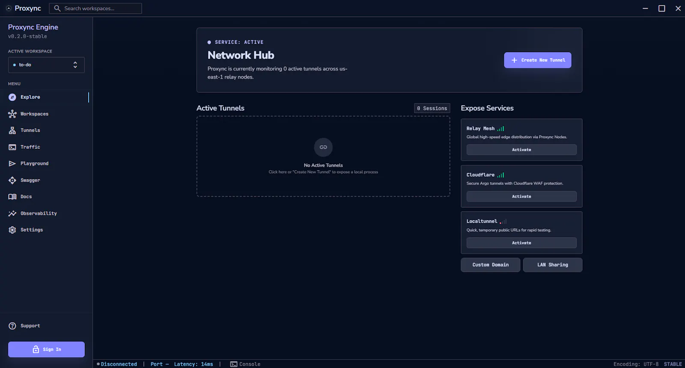This screenshot has width=685, height=368.
Task: Open Support link in sidebar
Action: pyautogui.click(x=46, y=326)
